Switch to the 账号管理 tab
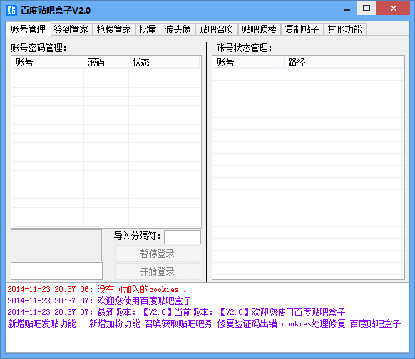 [28, 29]
